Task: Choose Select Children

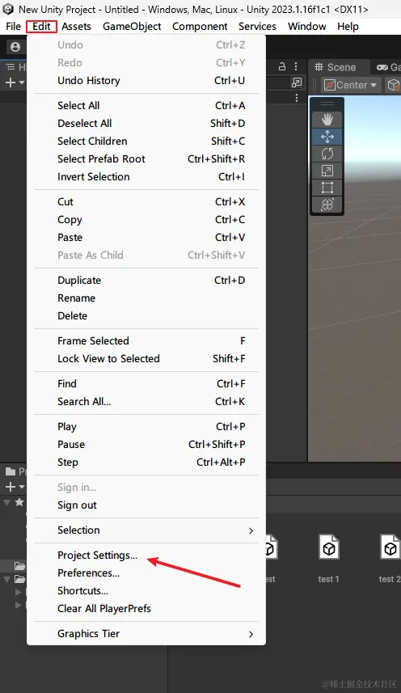Action: click(146, 141)
